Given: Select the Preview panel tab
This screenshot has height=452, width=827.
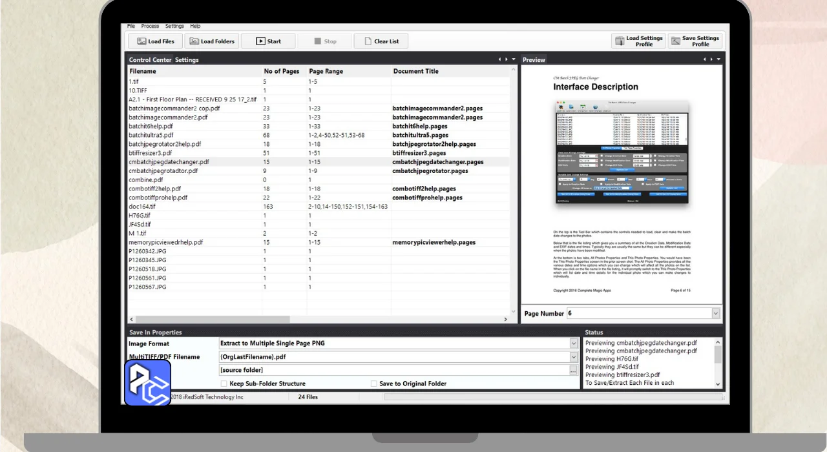Looking at the screenshot, I should [x=534, y=60].
